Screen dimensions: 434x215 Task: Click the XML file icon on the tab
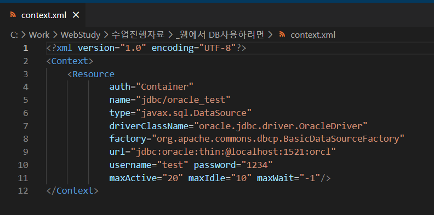(13, 15)
